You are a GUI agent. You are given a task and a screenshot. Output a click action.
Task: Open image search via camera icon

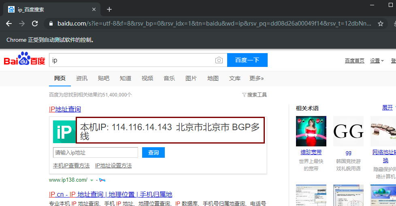point(219,60)
